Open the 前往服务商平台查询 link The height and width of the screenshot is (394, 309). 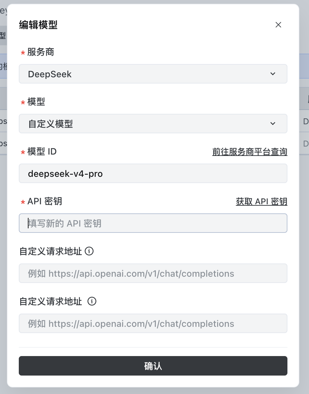tap(250, 152)
